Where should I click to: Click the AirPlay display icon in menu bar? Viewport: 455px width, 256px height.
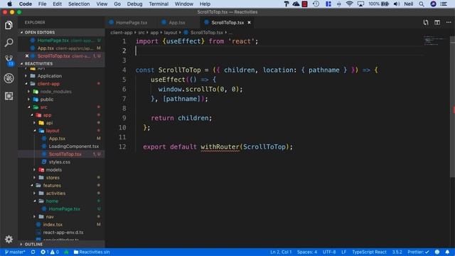coord(360,4)
